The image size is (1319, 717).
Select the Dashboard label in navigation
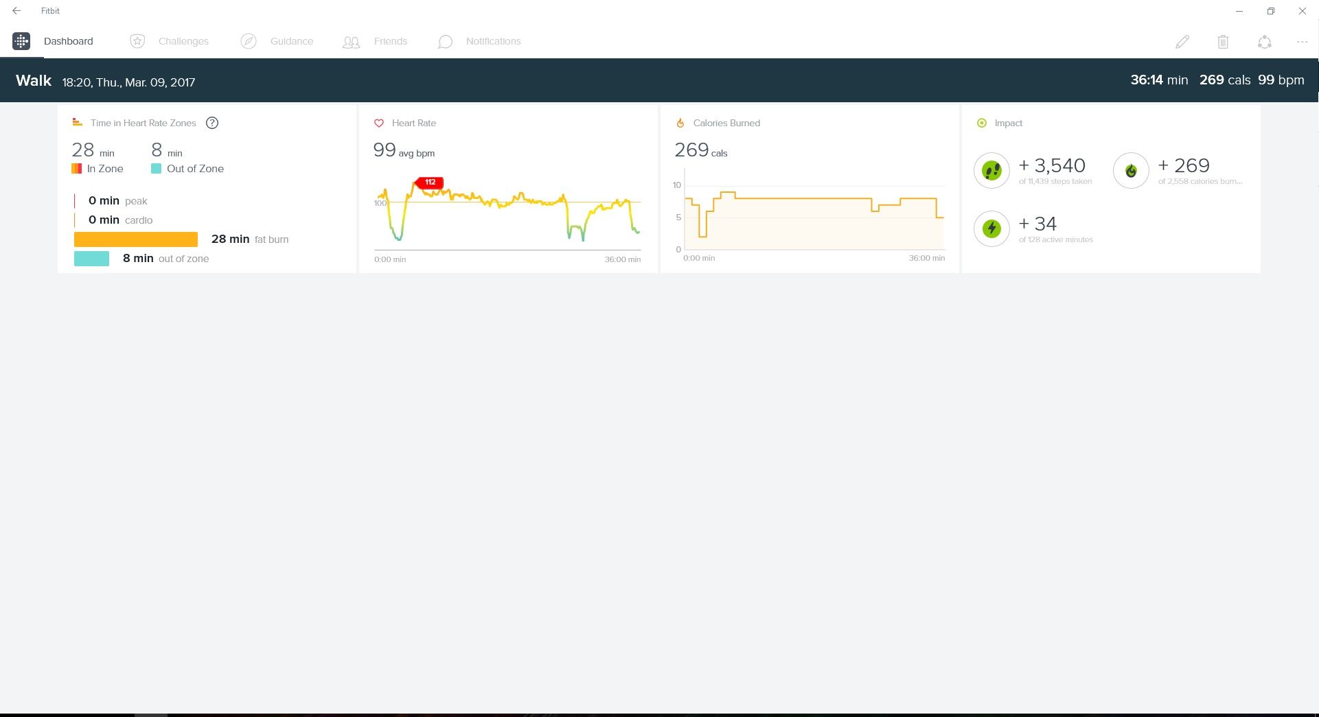pyautogui.click(x=68, y=41)
